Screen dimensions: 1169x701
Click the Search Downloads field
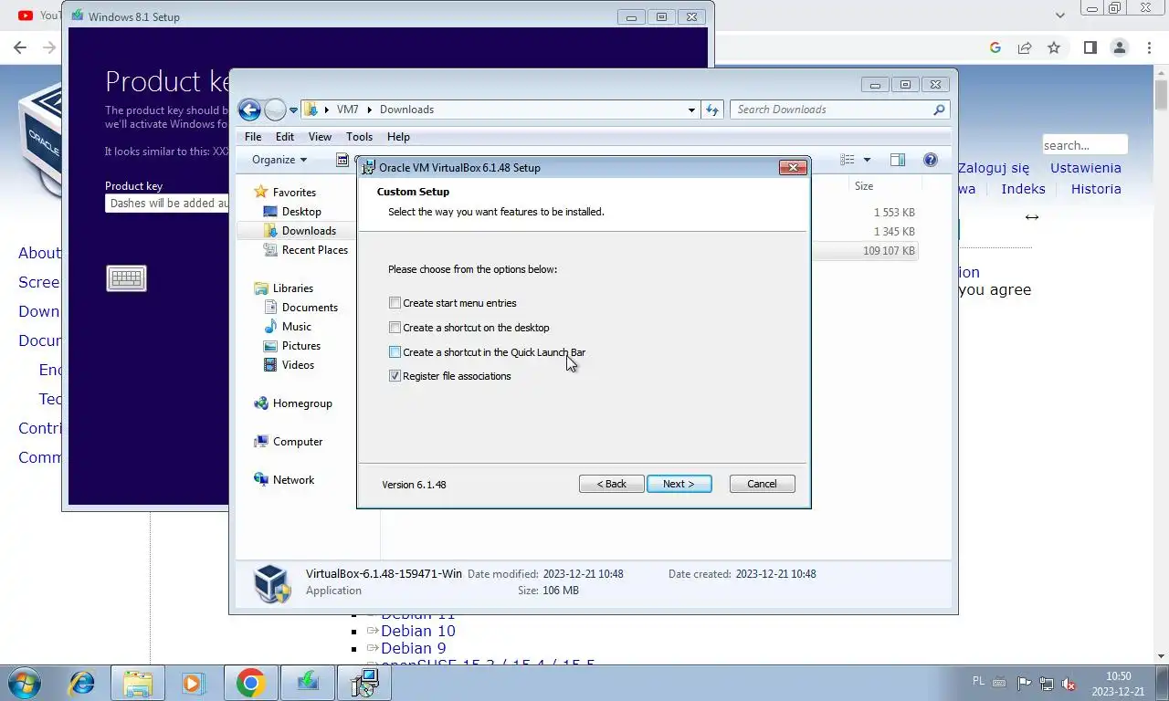(831, 110)
